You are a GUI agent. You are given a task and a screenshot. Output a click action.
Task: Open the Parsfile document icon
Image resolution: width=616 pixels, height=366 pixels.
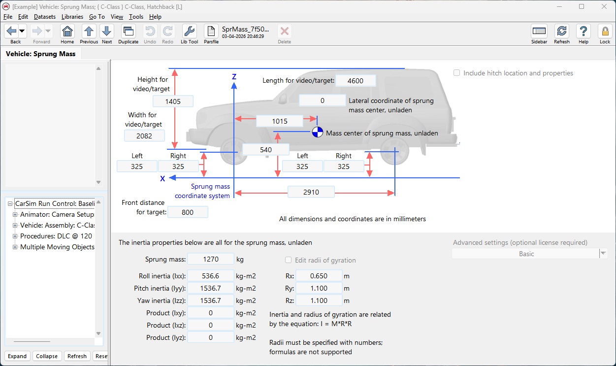click(211, 33)
